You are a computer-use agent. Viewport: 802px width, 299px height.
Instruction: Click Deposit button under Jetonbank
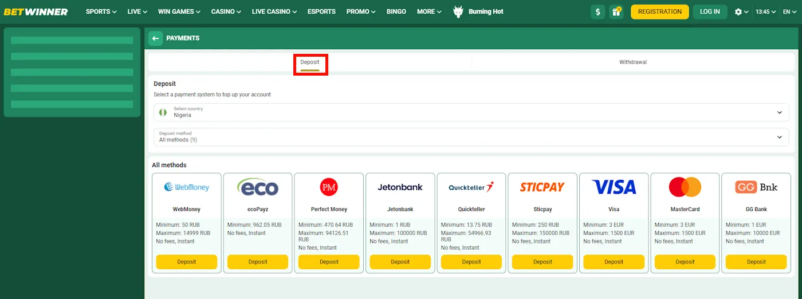pos(400,262)
